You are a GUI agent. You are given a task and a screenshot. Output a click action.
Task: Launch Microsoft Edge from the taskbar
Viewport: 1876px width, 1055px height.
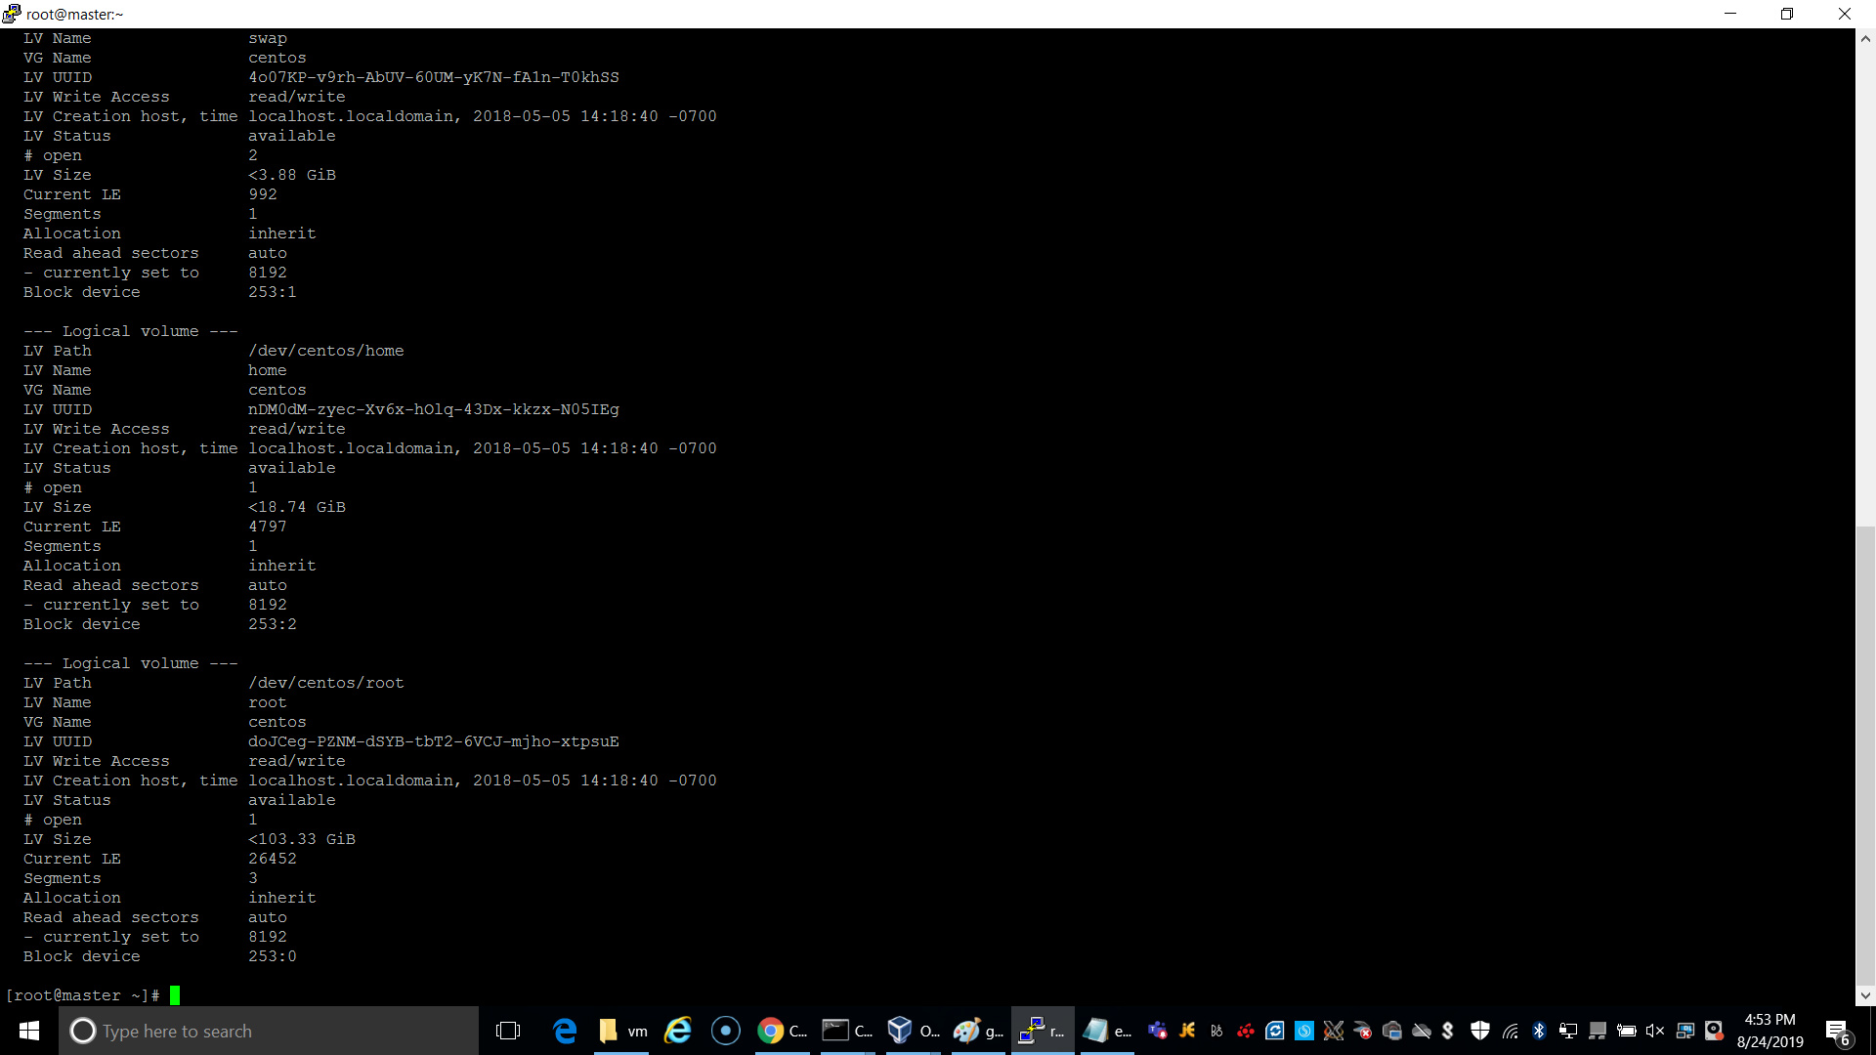point(565,1031)
